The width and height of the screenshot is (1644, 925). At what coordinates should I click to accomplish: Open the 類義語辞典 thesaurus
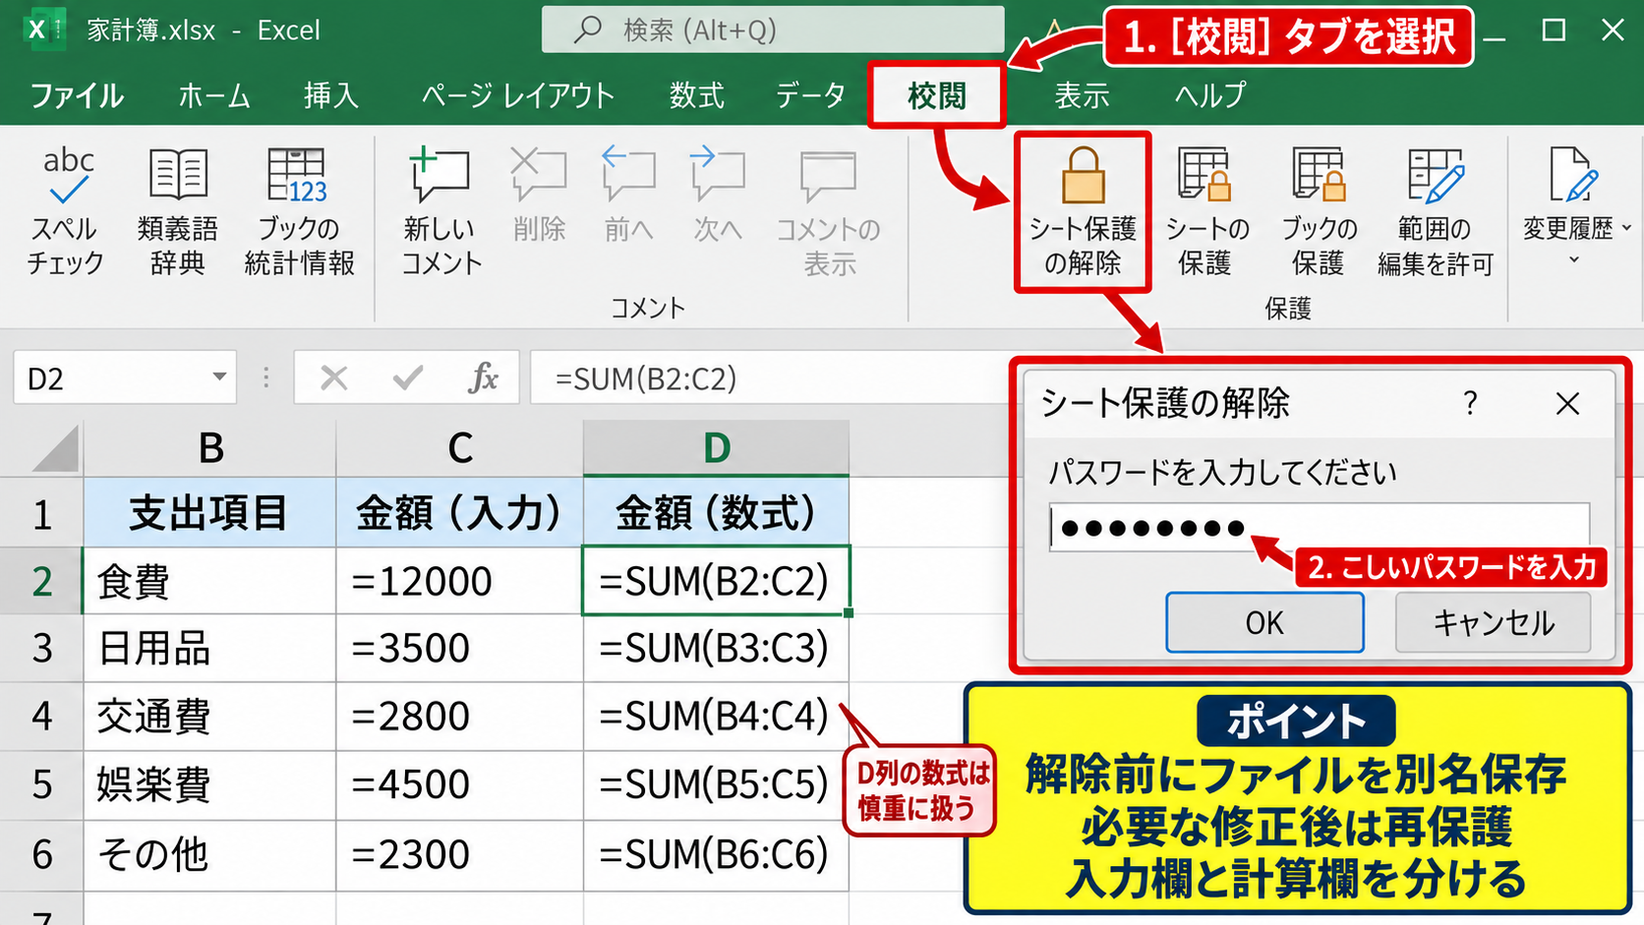pyautogui.click(x=178, y=211)
